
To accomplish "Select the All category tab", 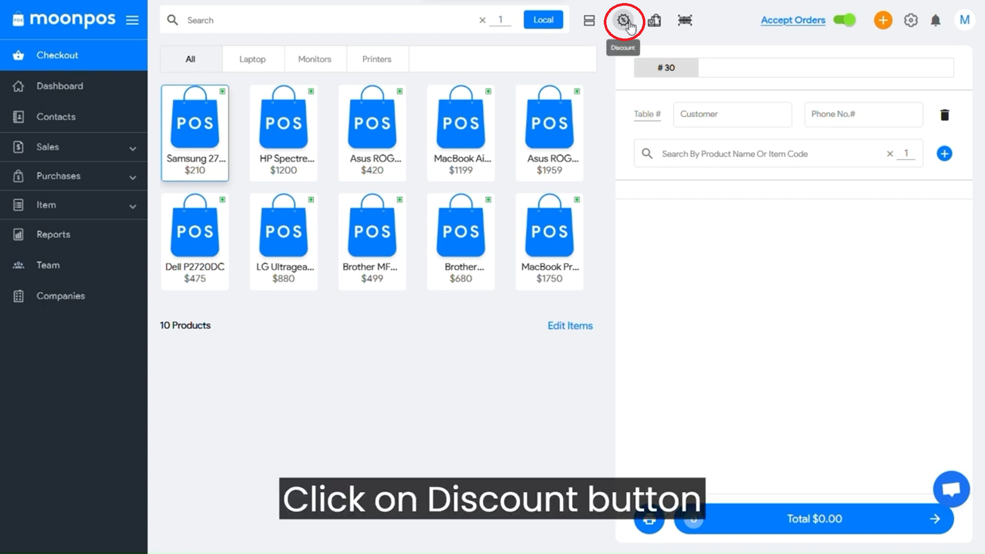I will pyautogui.click(x=190, y=59).
